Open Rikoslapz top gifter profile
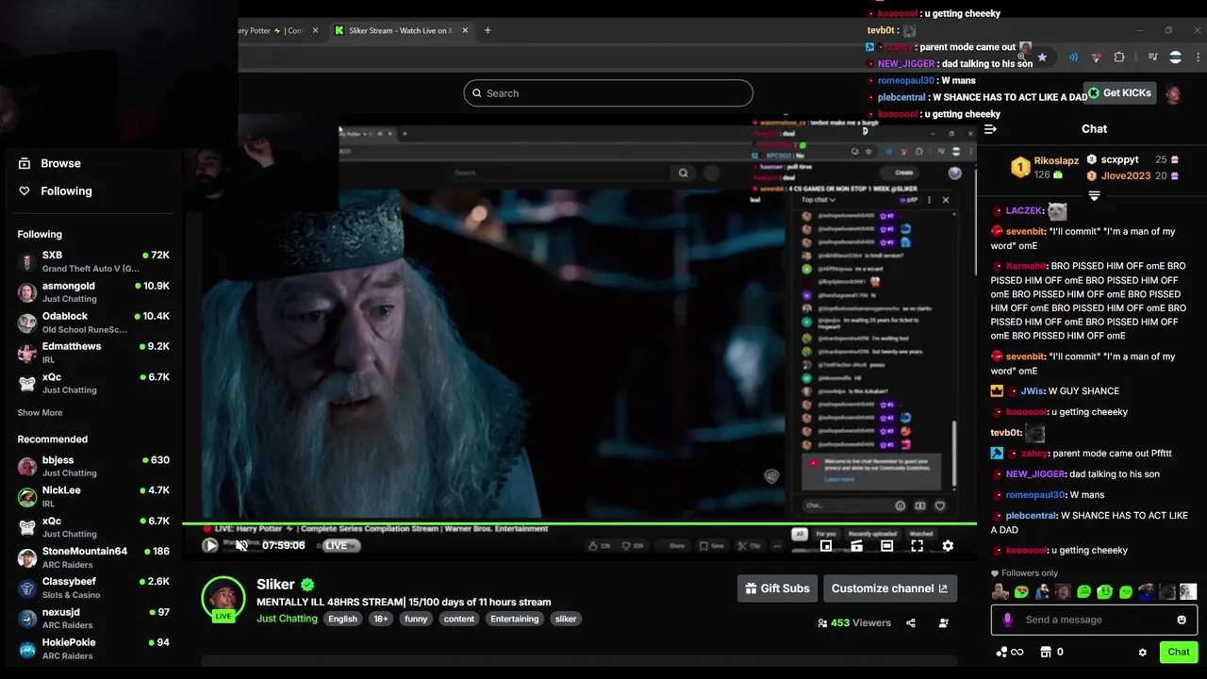Screen dimensions: 1207x679 click(x=1056, y=161)
